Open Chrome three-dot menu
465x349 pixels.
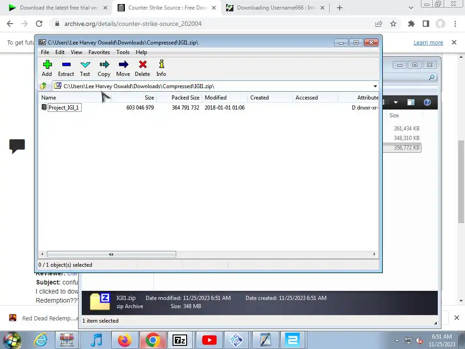(x=455, y=24)
